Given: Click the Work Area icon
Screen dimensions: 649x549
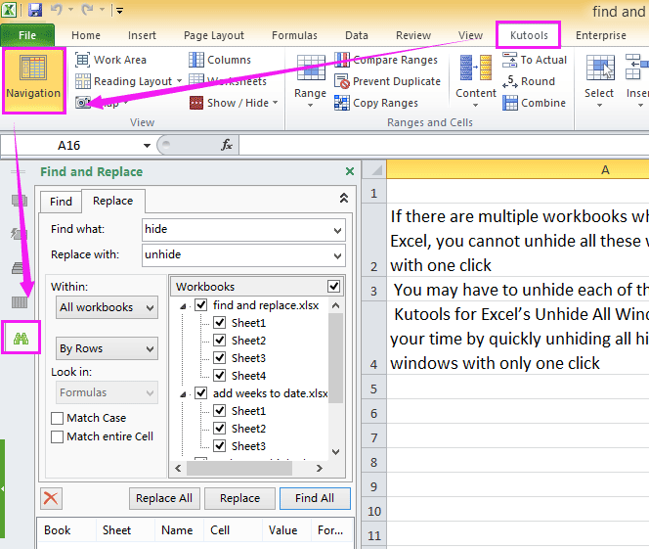Looking at the screenshot, I should 82,60.
